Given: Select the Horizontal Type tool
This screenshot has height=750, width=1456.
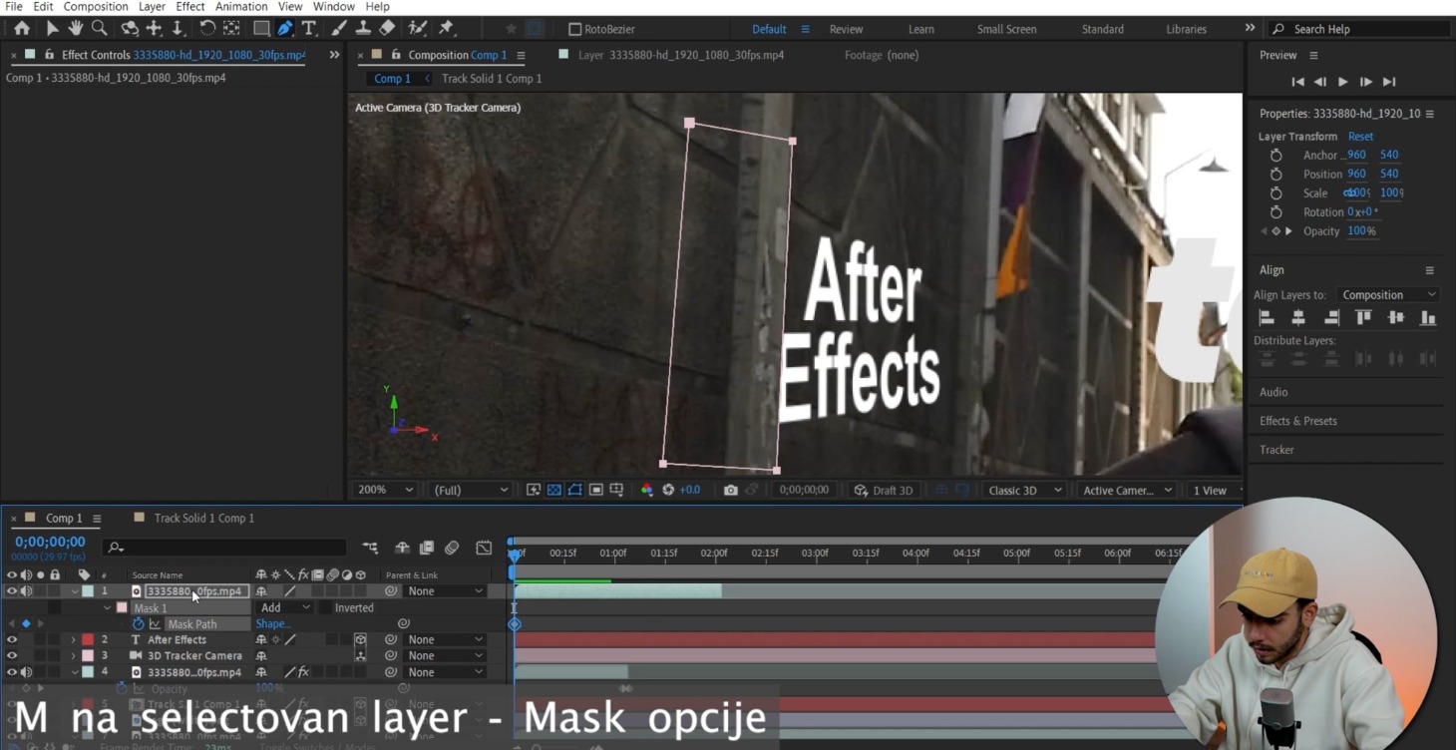Looking at the screenshot, I should [x=309, y=28].
